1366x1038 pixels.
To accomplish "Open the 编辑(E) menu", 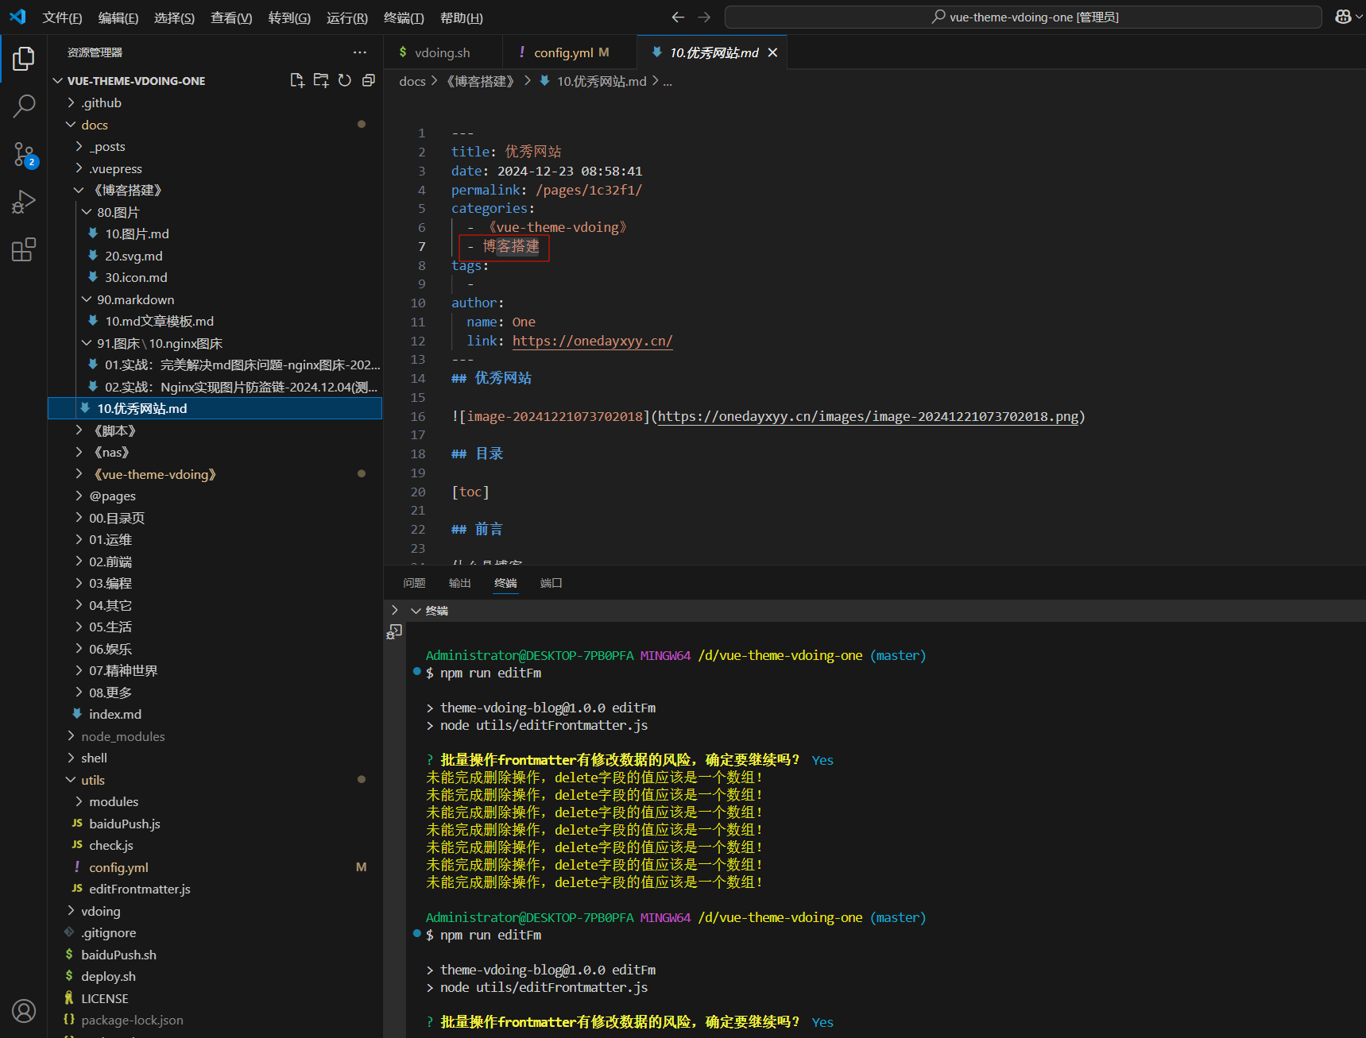I will pos(118,17).
